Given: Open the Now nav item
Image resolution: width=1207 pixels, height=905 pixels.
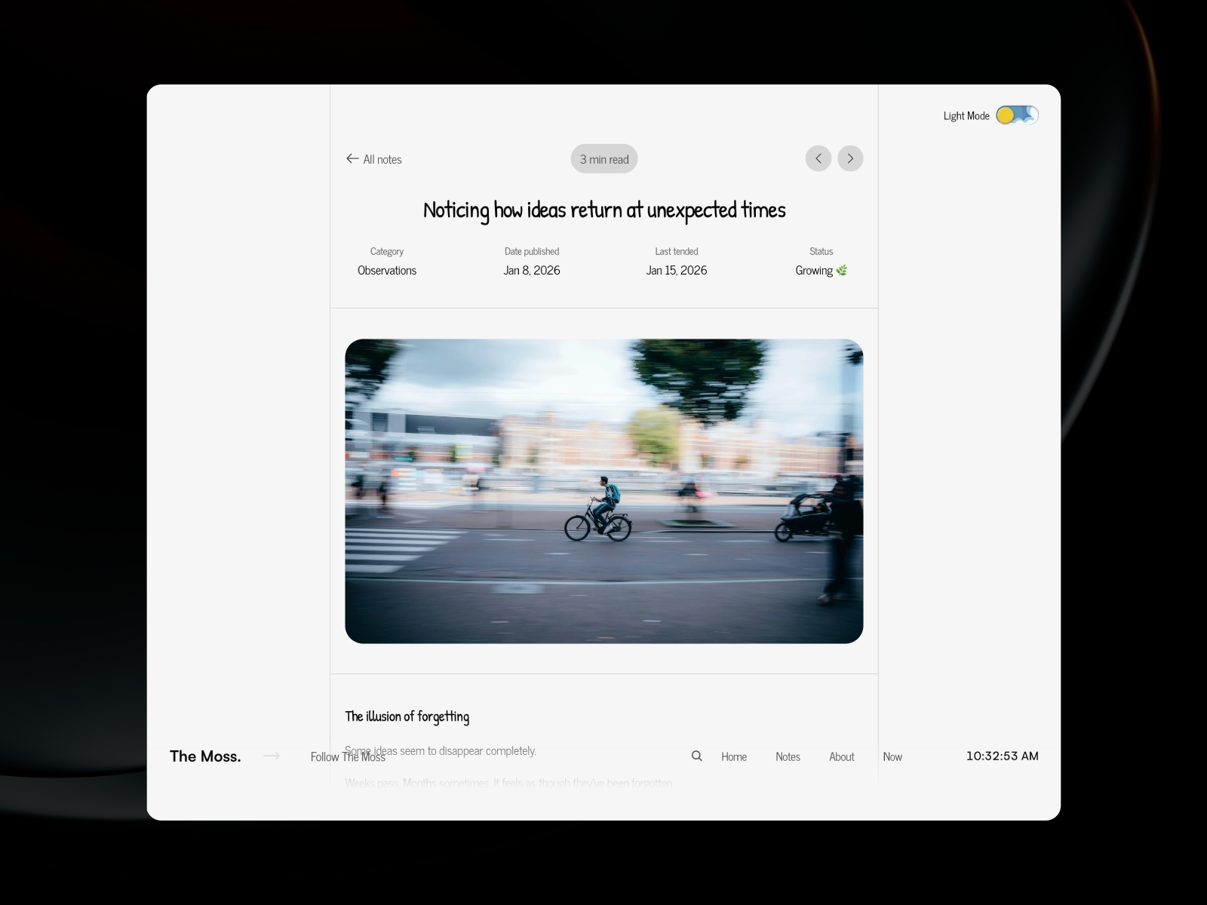Looking at the screenshot, I should tap(892, 756).
